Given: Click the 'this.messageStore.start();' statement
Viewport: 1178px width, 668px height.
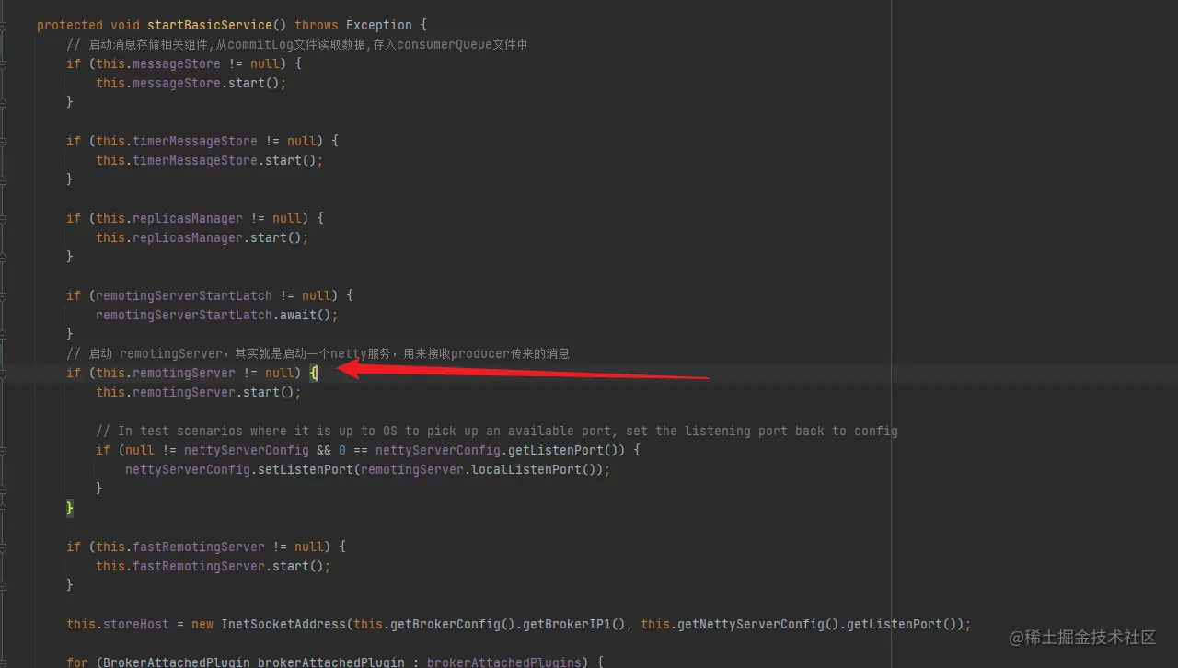Looking at the screenshot, I should click(191, 83).
